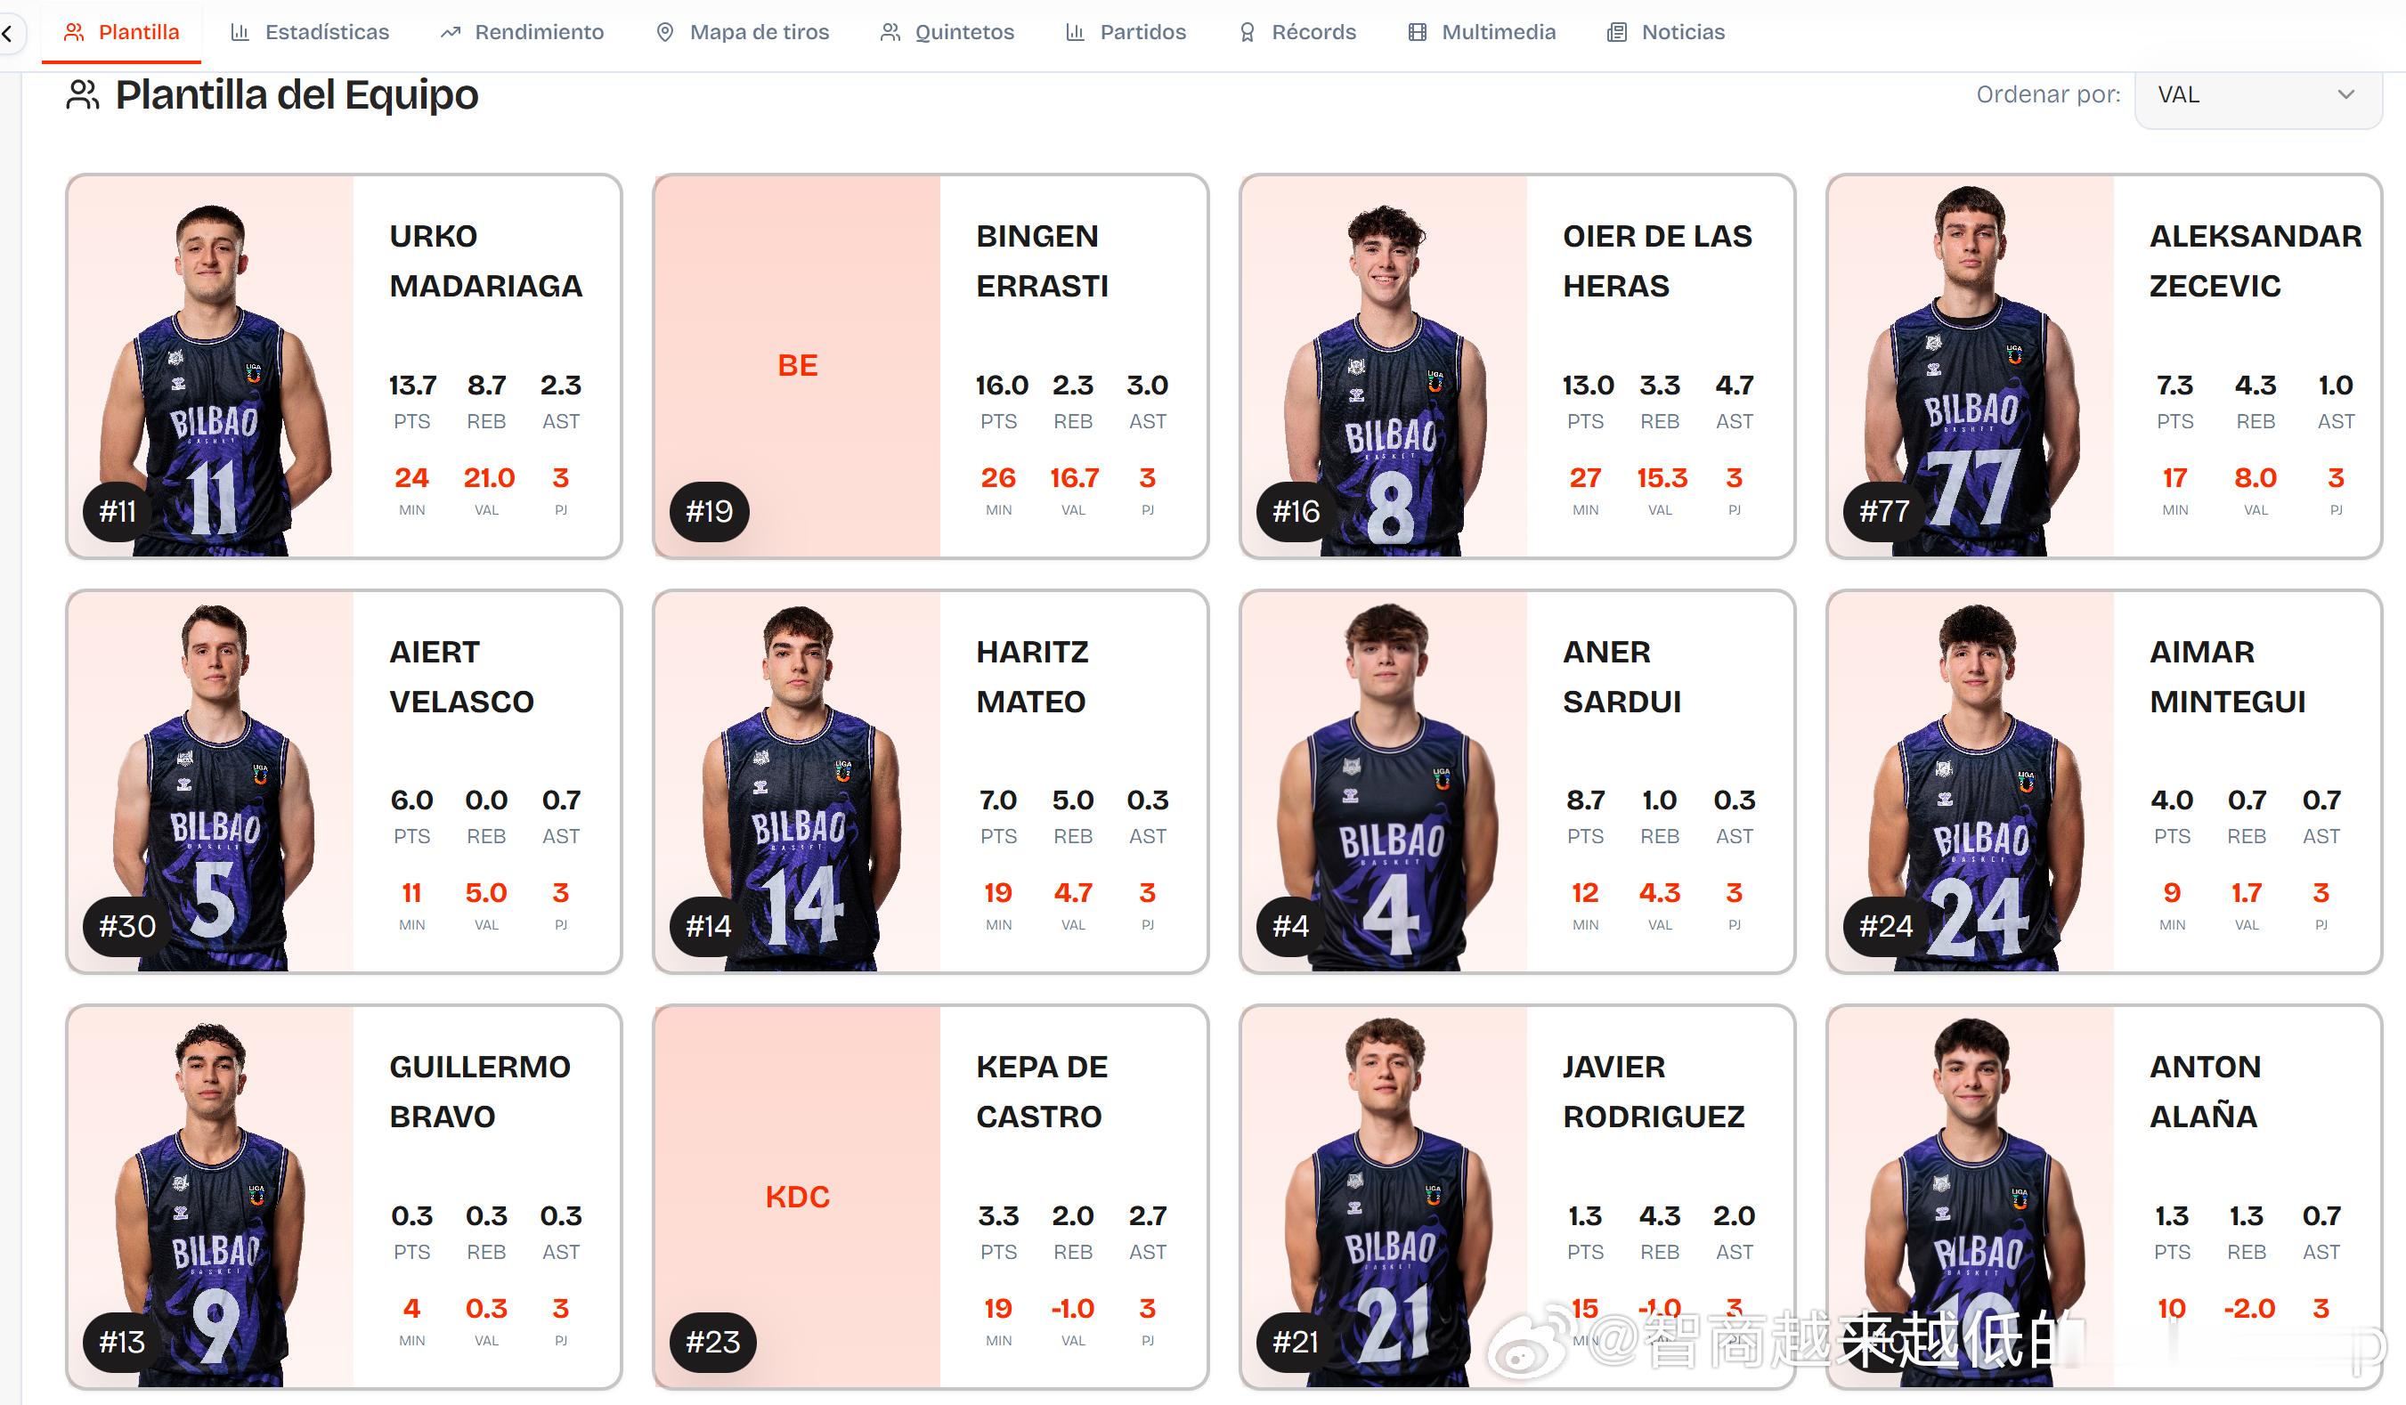Select Bingen Errasti BE placeholder avatar
This screenshot has height=1405, width=2406.
797,367
